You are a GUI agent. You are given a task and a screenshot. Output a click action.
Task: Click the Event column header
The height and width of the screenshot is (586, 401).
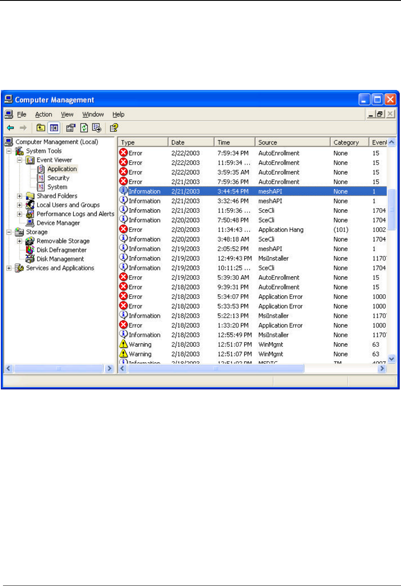(x=378, y=142)
